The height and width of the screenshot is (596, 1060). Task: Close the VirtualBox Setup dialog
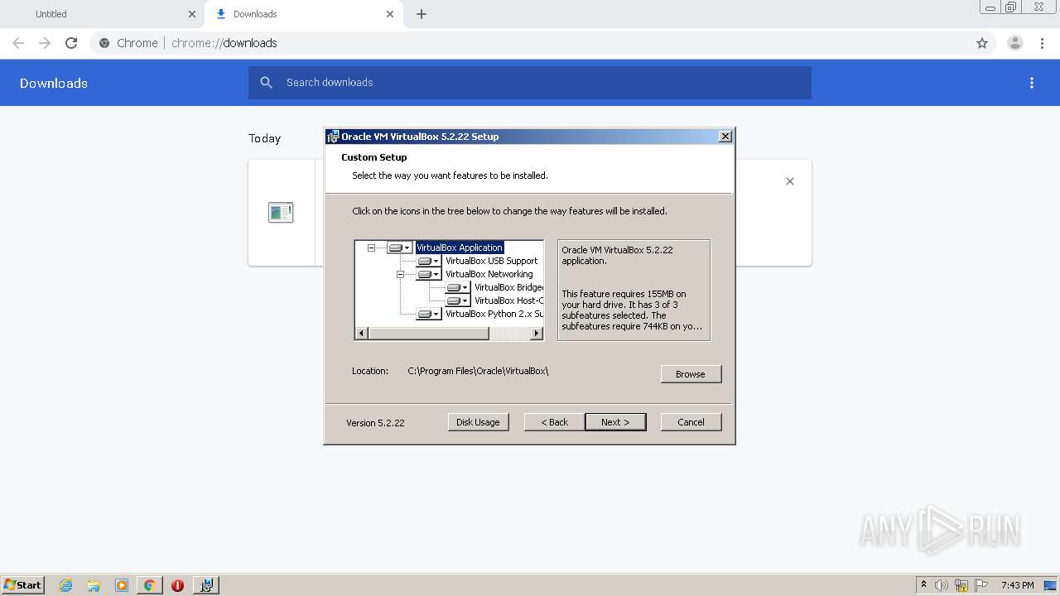[725, 137]
